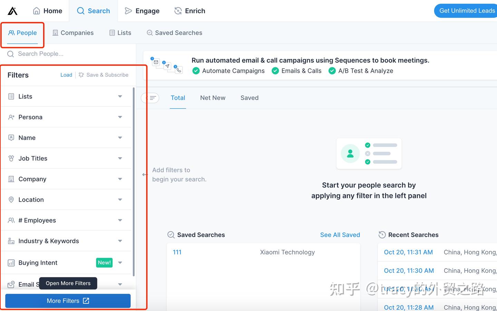
Task: Click the Saved Searches magnifier icon
Action: (x=171, y=235)
